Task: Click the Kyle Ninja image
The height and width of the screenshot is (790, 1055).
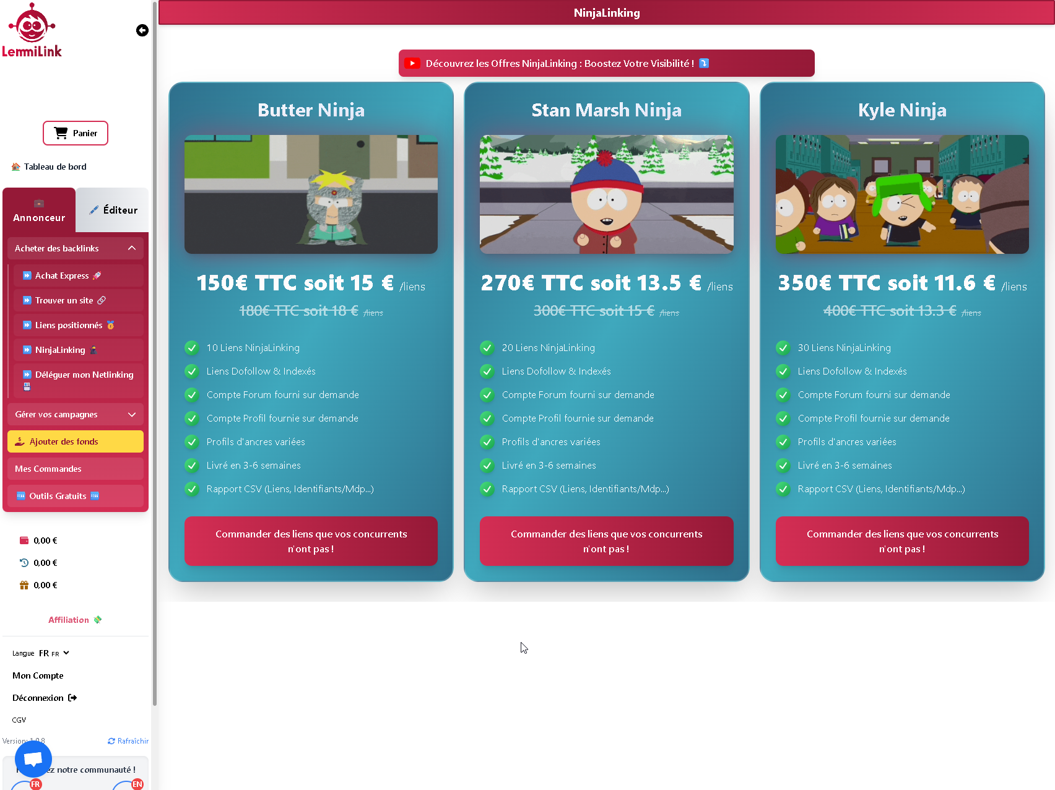Action: tap(902, 194)
